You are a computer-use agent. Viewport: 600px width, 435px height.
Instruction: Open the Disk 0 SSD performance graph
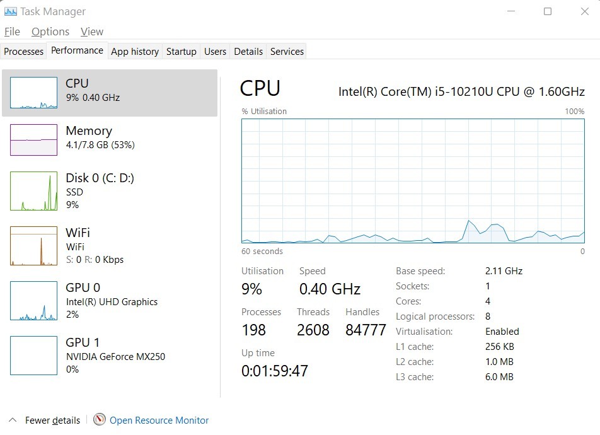click(33, 191)
